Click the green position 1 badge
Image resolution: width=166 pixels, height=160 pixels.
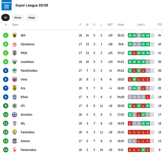6,35
